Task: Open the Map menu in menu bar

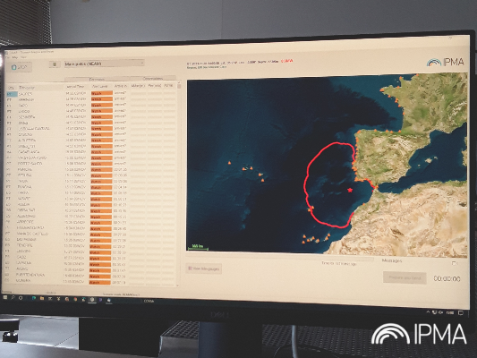Action: pos(15,57)
